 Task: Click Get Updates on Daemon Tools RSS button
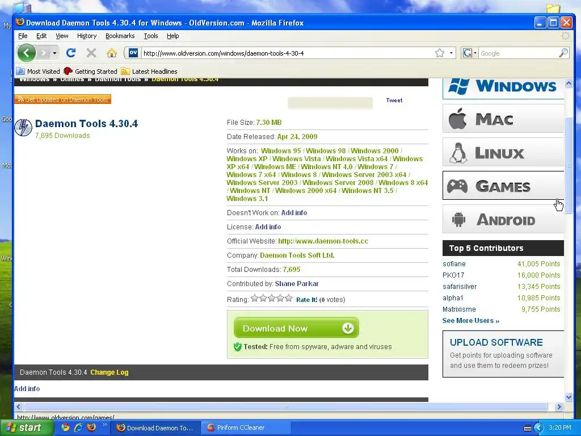tap(62, 99)
